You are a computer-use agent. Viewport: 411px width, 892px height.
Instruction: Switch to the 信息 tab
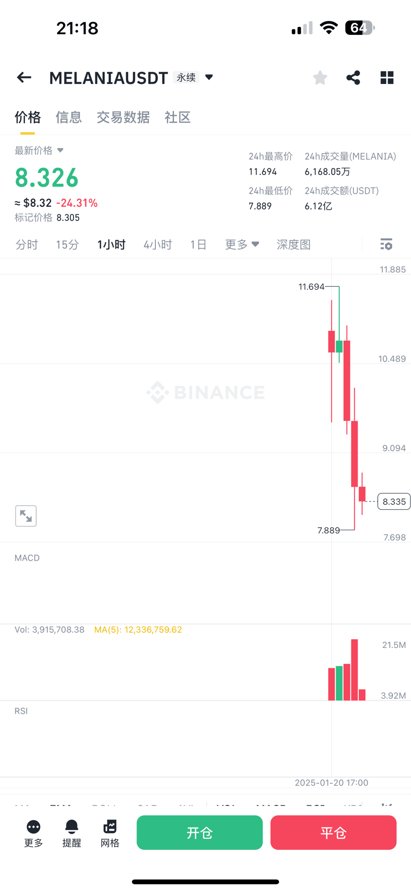click(68, 117)
